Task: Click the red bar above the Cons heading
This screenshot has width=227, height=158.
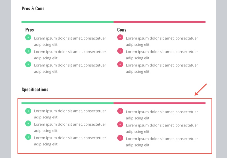Action: [159, 22]
